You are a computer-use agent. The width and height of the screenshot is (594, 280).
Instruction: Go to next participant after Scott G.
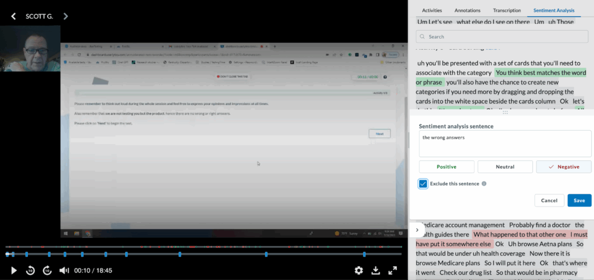[x=66, y=16]
